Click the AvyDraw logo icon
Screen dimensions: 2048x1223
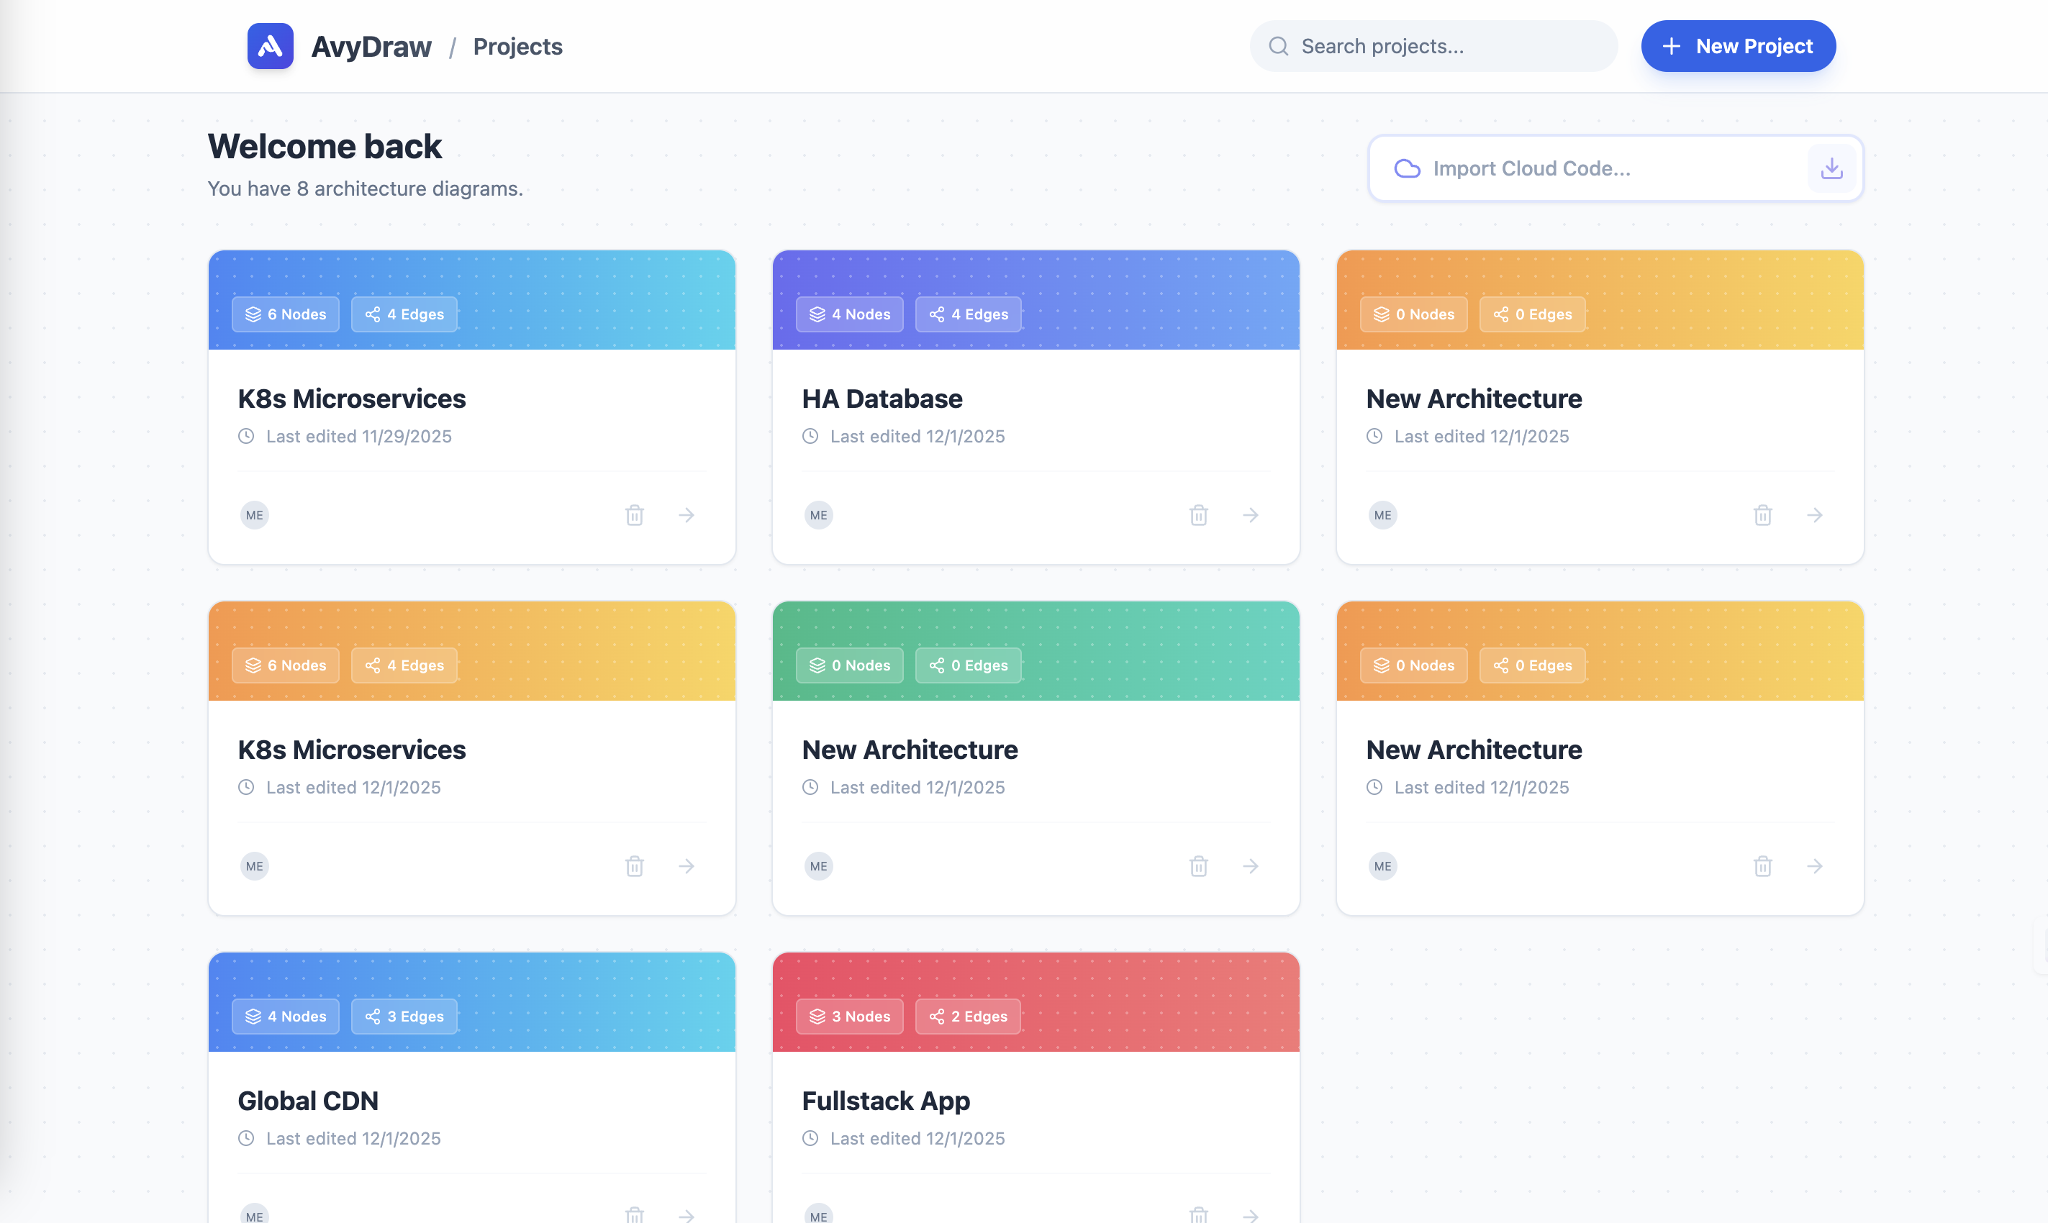point(271,45)
